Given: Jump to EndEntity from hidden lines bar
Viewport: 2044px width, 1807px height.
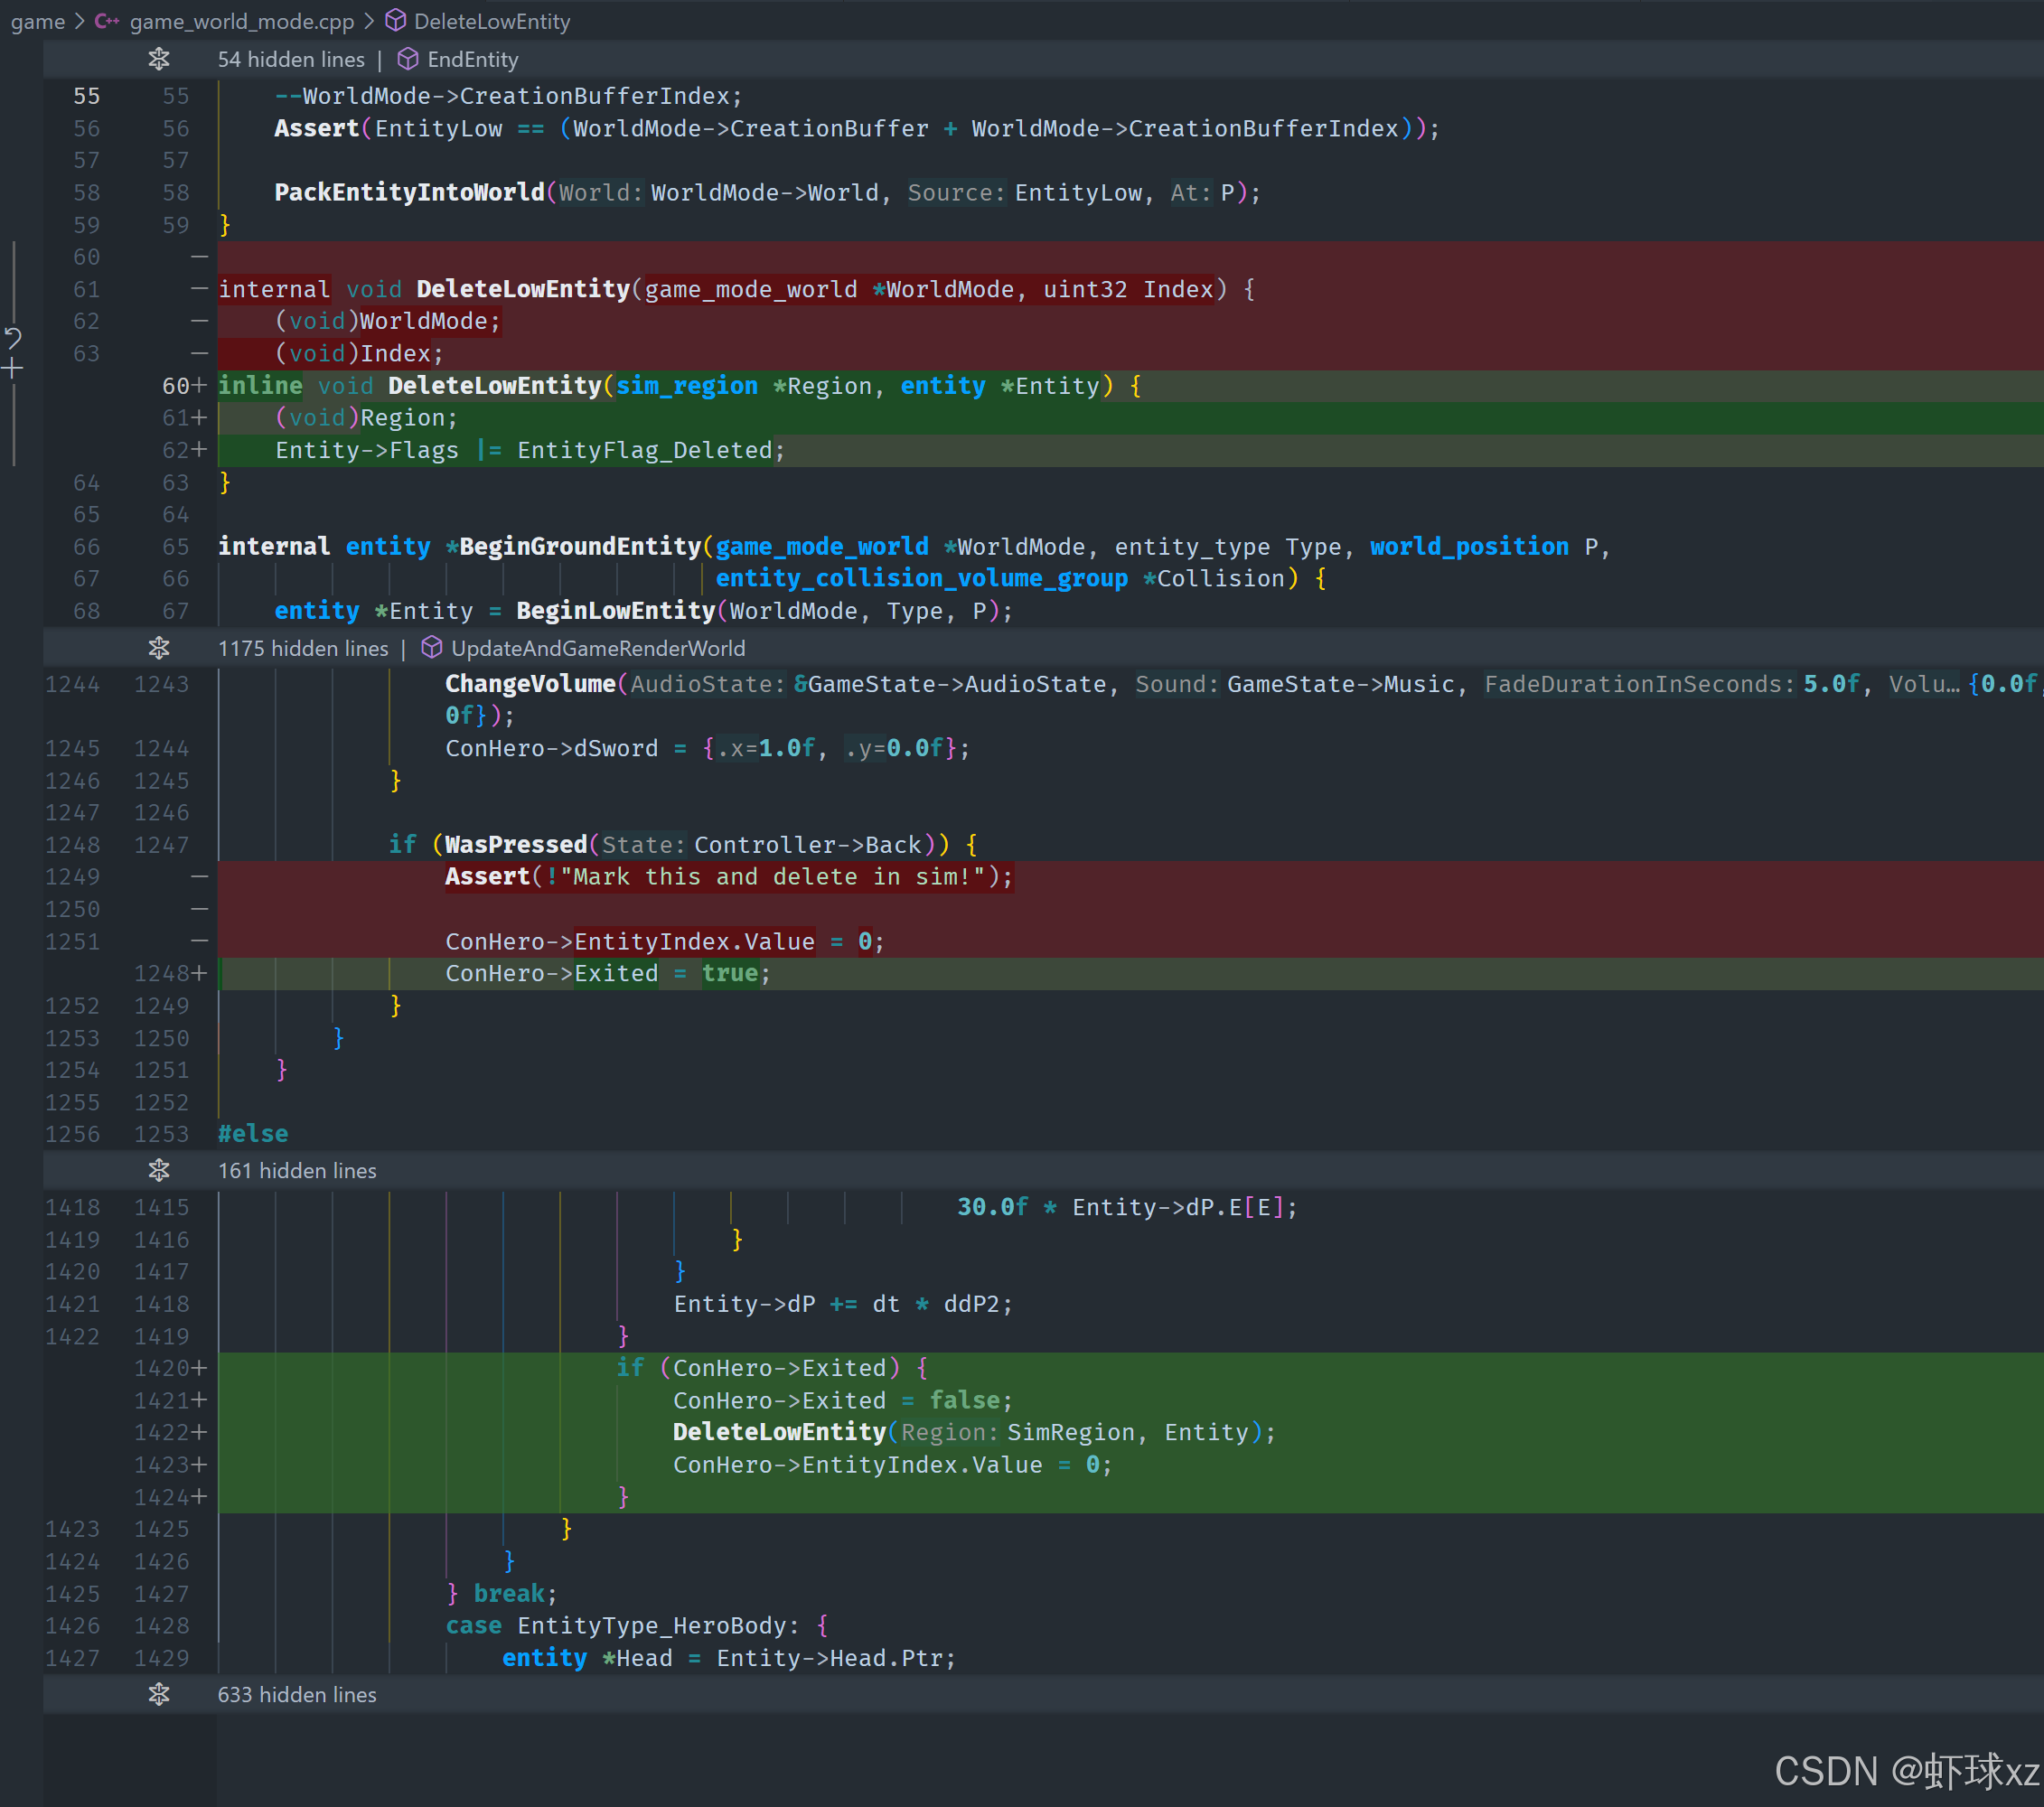Looking at the screenshot, I should (473, 60).
